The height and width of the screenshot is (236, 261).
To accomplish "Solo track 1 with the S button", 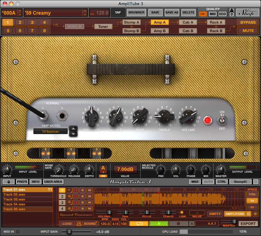I will [x=82, y=190].
